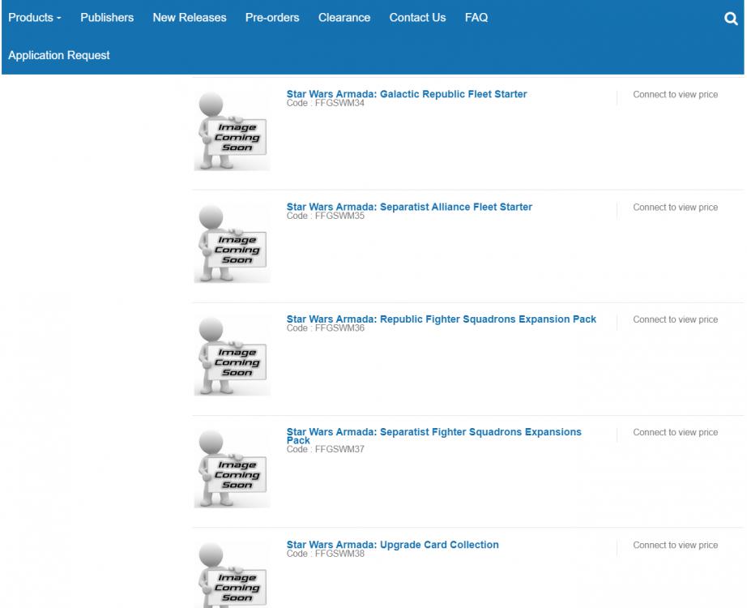Open the search icon in the navigation bar

click(x=731, y=17)
